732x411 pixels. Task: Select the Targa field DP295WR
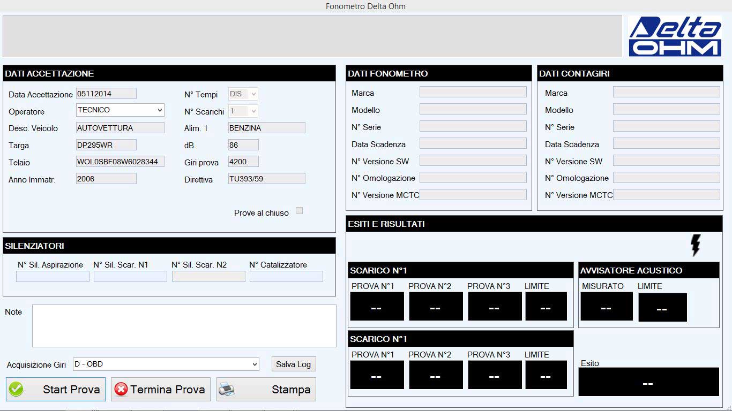coord(106,145)
